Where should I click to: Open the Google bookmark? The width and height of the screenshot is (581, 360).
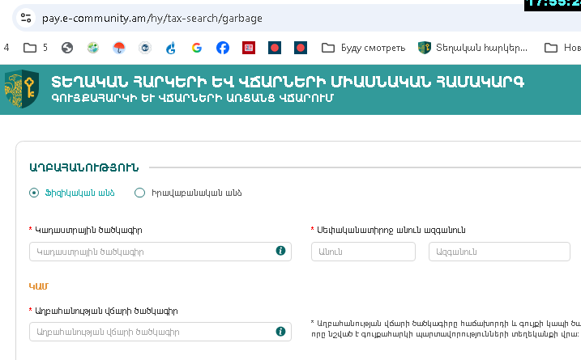197,48
